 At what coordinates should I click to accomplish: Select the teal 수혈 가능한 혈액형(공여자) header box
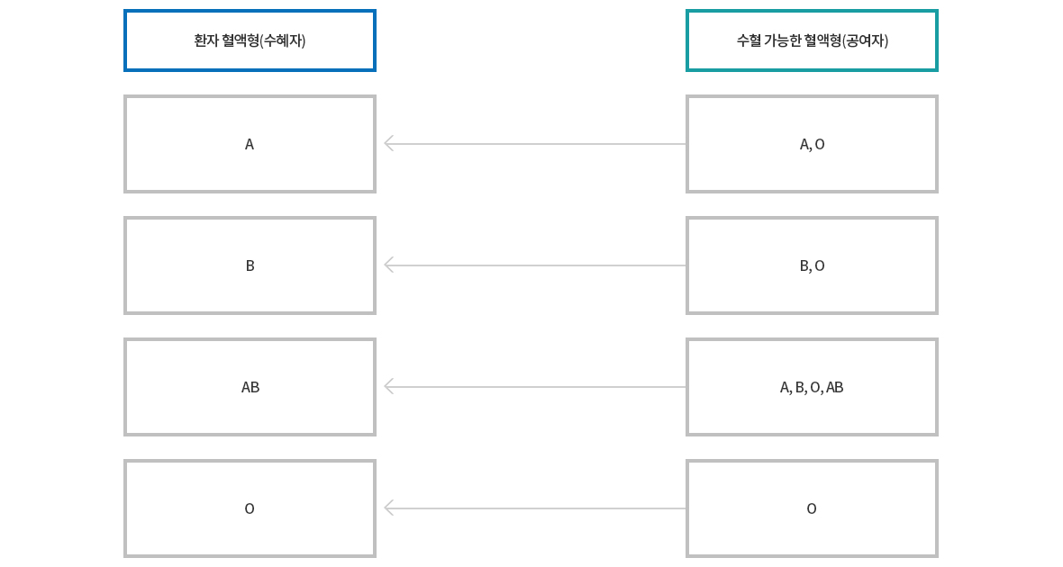click(812, 40)
